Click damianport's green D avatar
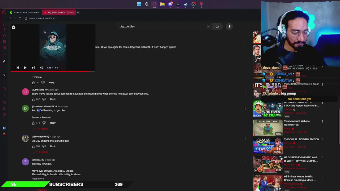 [25, 108]
